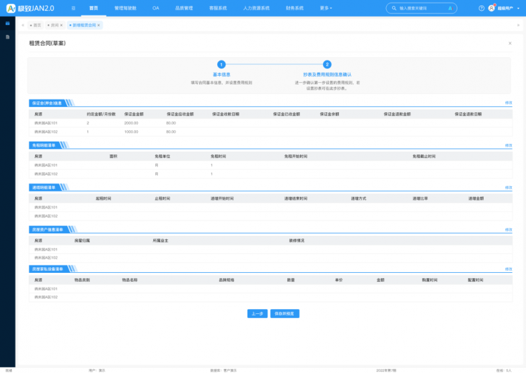526x373 pixels.
Task: Click the 保存并预览 button
Action: [x=285, y=314]
